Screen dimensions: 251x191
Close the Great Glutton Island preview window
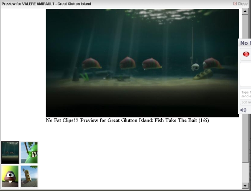tap(240, 3)
